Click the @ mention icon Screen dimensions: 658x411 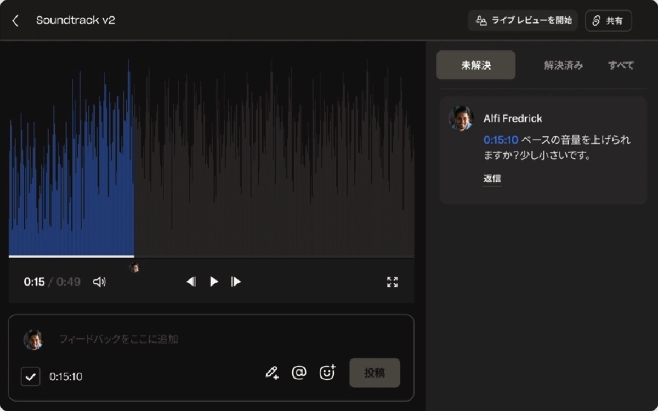point(299,373)
